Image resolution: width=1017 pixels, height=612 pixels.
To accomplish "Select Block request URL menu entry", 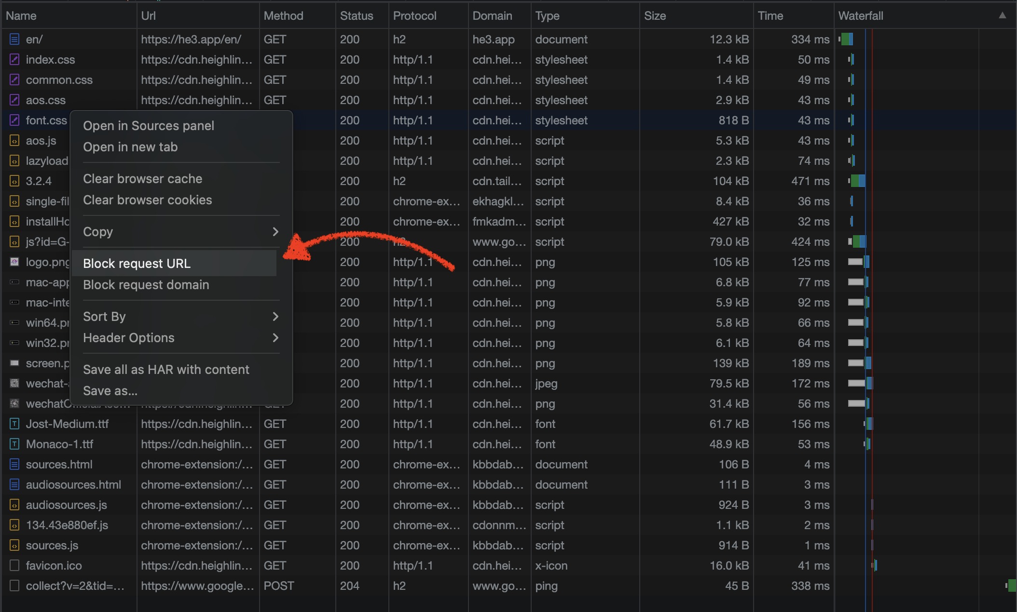I will coord(137,264).
